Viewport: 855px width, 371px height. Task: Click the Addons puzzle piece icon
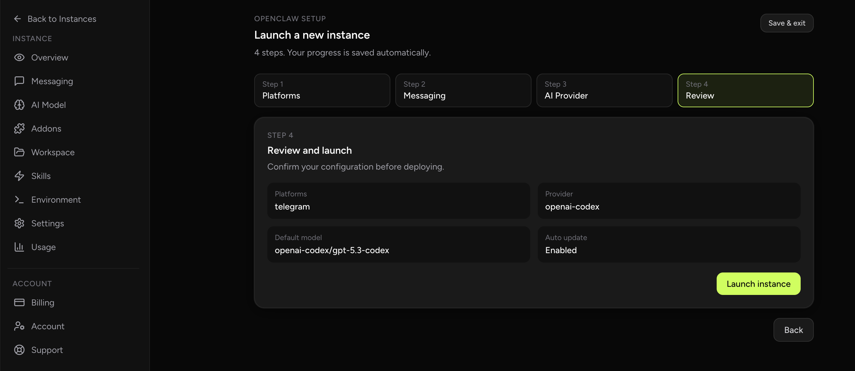pyautogui.click(x=19, y=128)
